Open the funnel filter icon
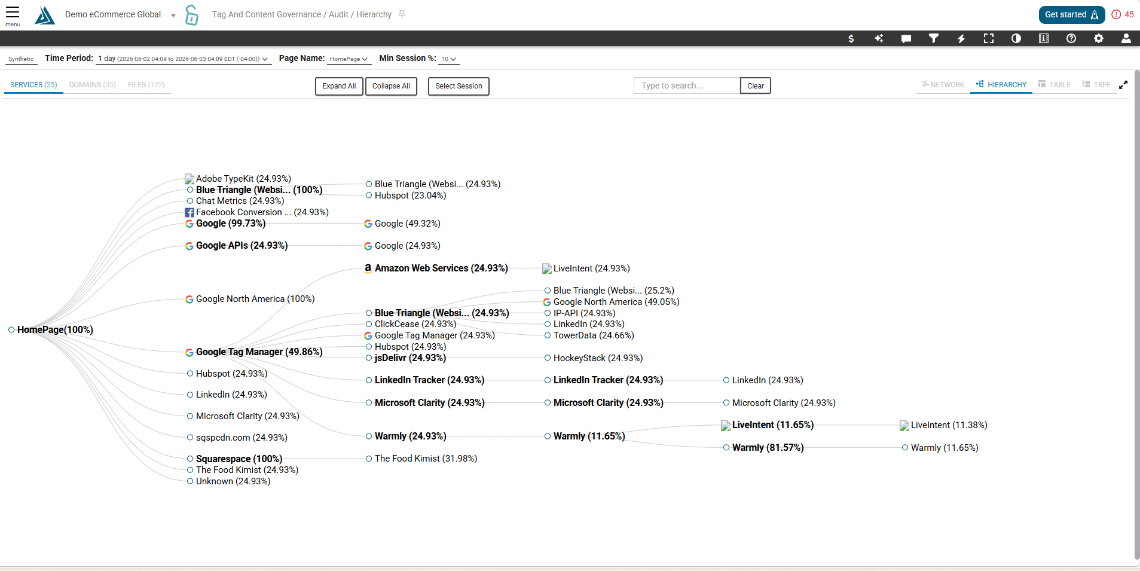Viewport: 1140px width, 571px height. (x=934, y=38)
